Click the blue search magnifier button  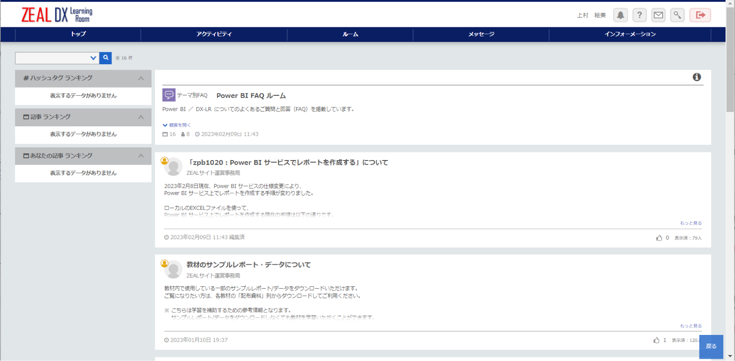(106, 58)
